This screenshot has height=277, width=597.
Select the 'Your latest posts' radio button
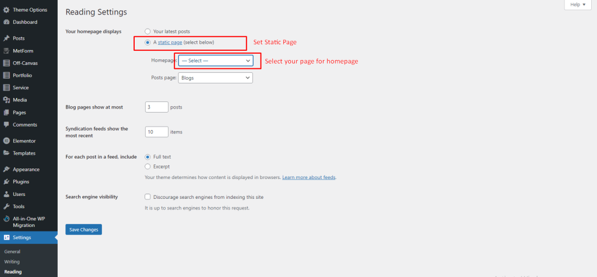click(148, 31)
